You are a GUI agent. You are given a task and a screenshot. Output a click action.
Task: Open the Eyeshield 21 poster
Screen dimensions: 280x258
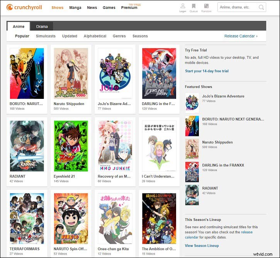(x=71, y=146)
